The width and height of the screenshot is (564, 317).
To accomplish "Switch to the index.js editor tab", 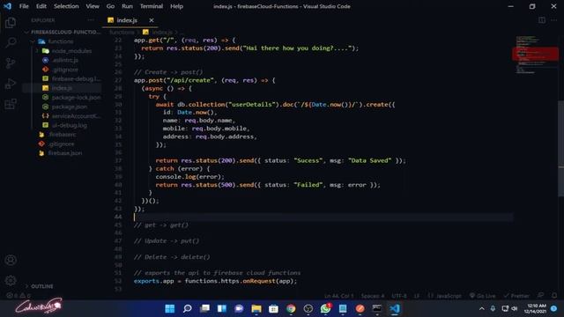I will tap(127, 20).
